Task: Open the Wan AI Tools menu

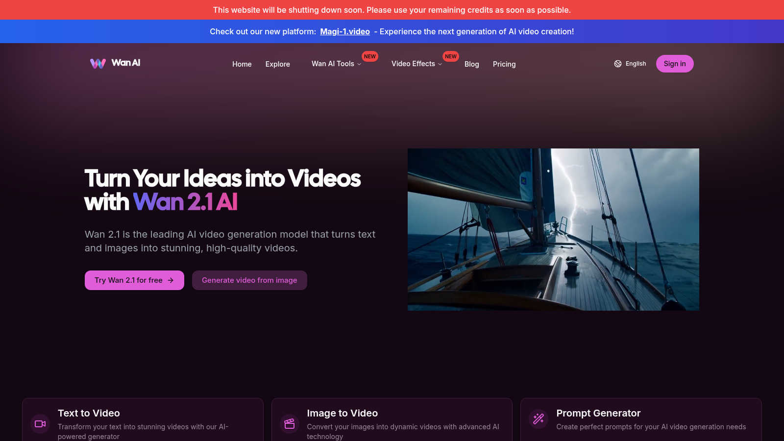Action: click(x=337, y=64)
